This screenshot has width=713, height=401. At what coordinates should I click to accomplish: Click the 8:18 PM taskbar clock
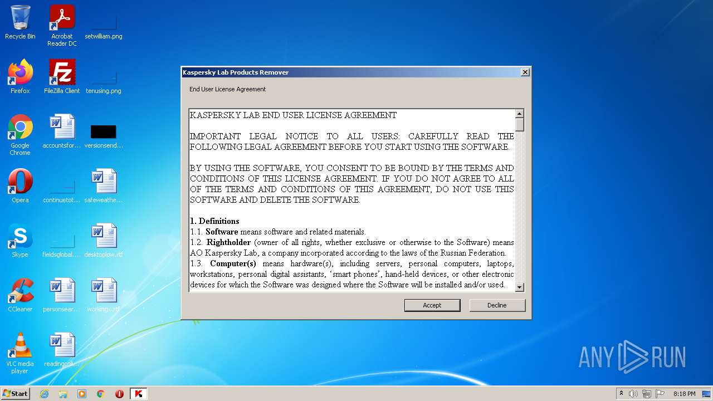[x=684, y=394]
